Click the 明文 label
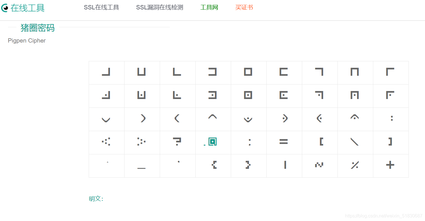The width and height of the screenshot is (425, 221). click(96, 199)
